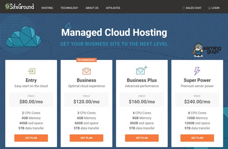Click '8GB Memory' spec
The height and width of the screenshot is (149, 228).
tap(142, 118)
